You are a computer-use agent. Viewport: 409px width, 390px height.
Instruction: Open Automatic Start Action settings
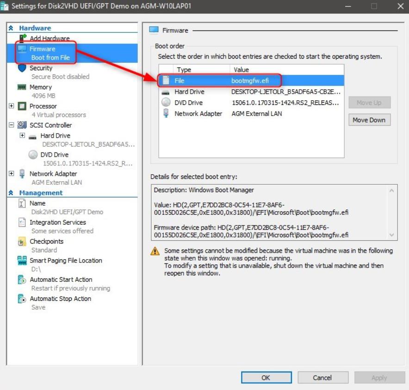61,280
